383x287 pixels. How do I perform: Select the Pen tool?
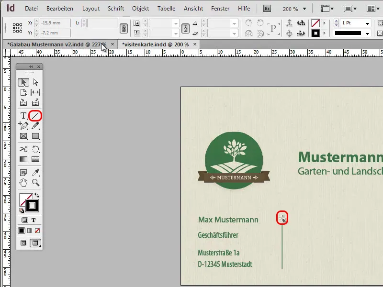pos(23,125)
